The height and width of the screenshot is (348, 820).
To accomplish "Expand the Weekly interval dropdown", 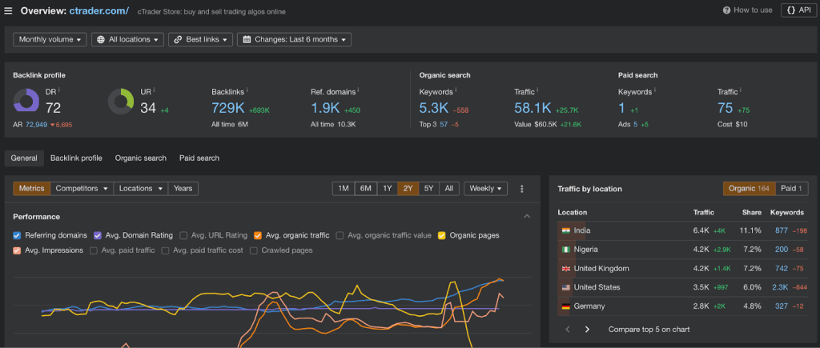I will click(x=485, y=189).
